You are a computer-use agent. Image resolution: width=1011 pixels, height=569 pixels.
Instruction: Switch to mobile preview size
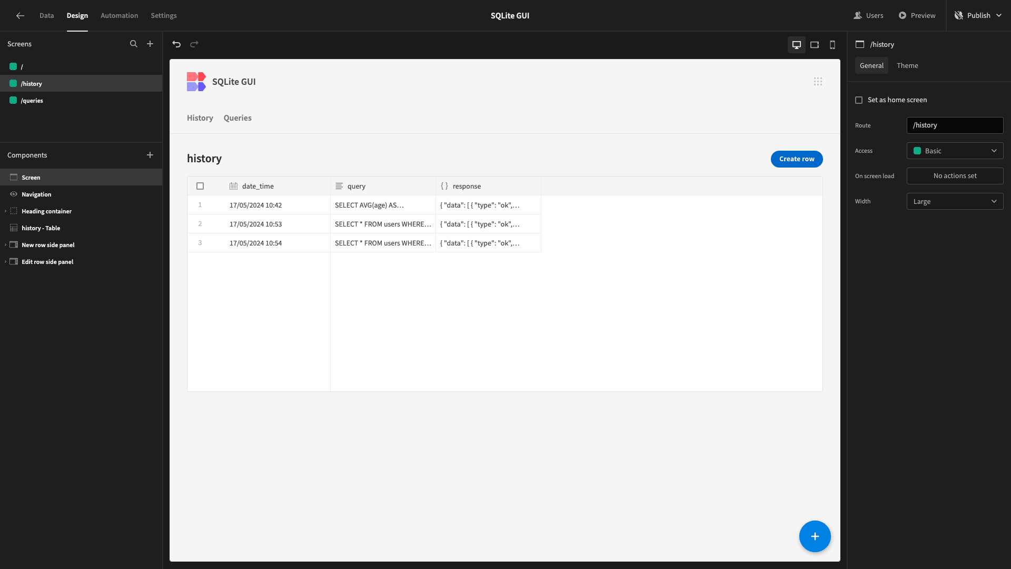coord(832,45)
